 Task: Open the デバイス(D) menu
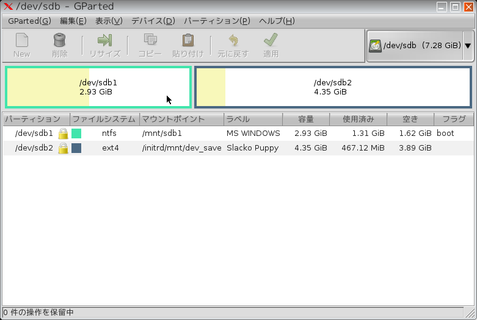pyautogui.click(x=153, y=21)
